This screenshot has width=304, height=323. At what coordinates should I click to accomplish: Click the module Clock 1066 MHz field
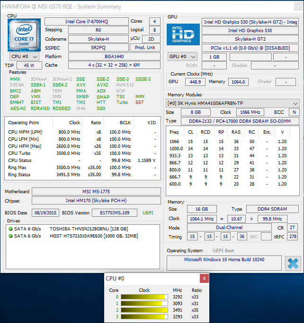(x=250, y=112)
